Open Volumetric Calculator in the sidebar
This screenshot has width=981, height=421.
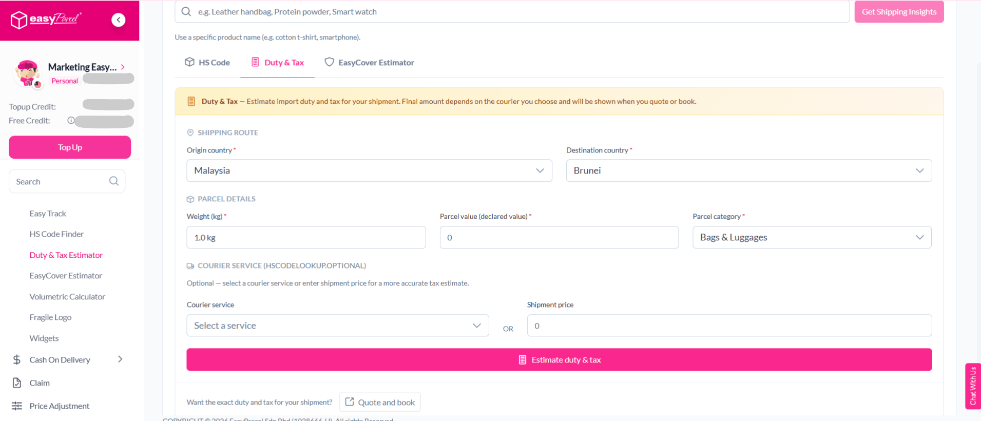point(67,297)
